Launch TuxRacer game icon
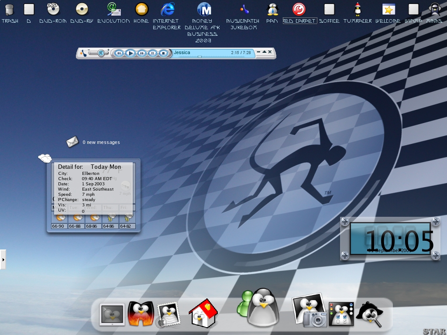The width and height of the screenshot is (447, 335). click(358, 9)
